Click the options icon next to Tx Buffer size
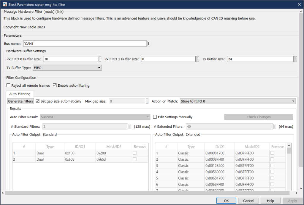Image resolution: width=304 pixels, height=205 pixels. [295, 59]
